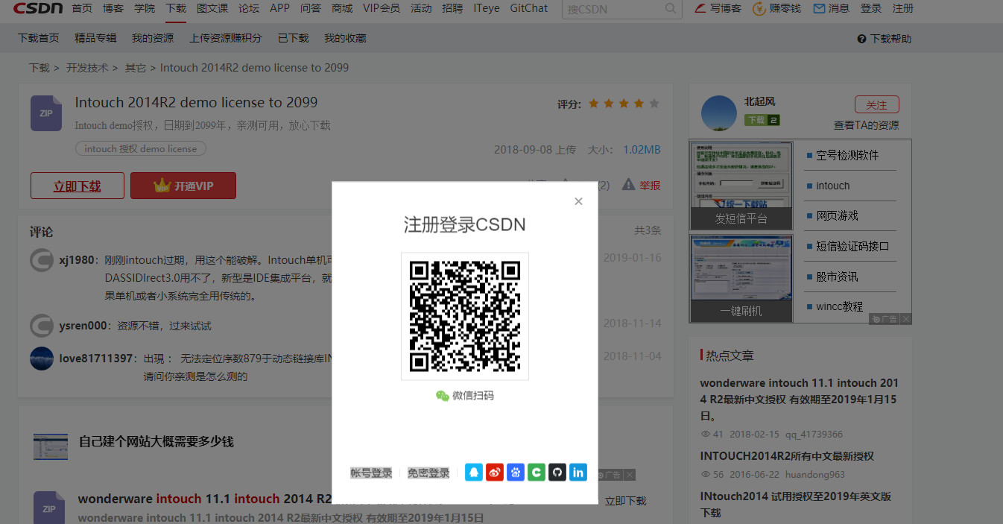The width and height of the screenshot is (1003, 524).
Task: Open the 上传资源赚积分 tab
Action: pos(226,38)
